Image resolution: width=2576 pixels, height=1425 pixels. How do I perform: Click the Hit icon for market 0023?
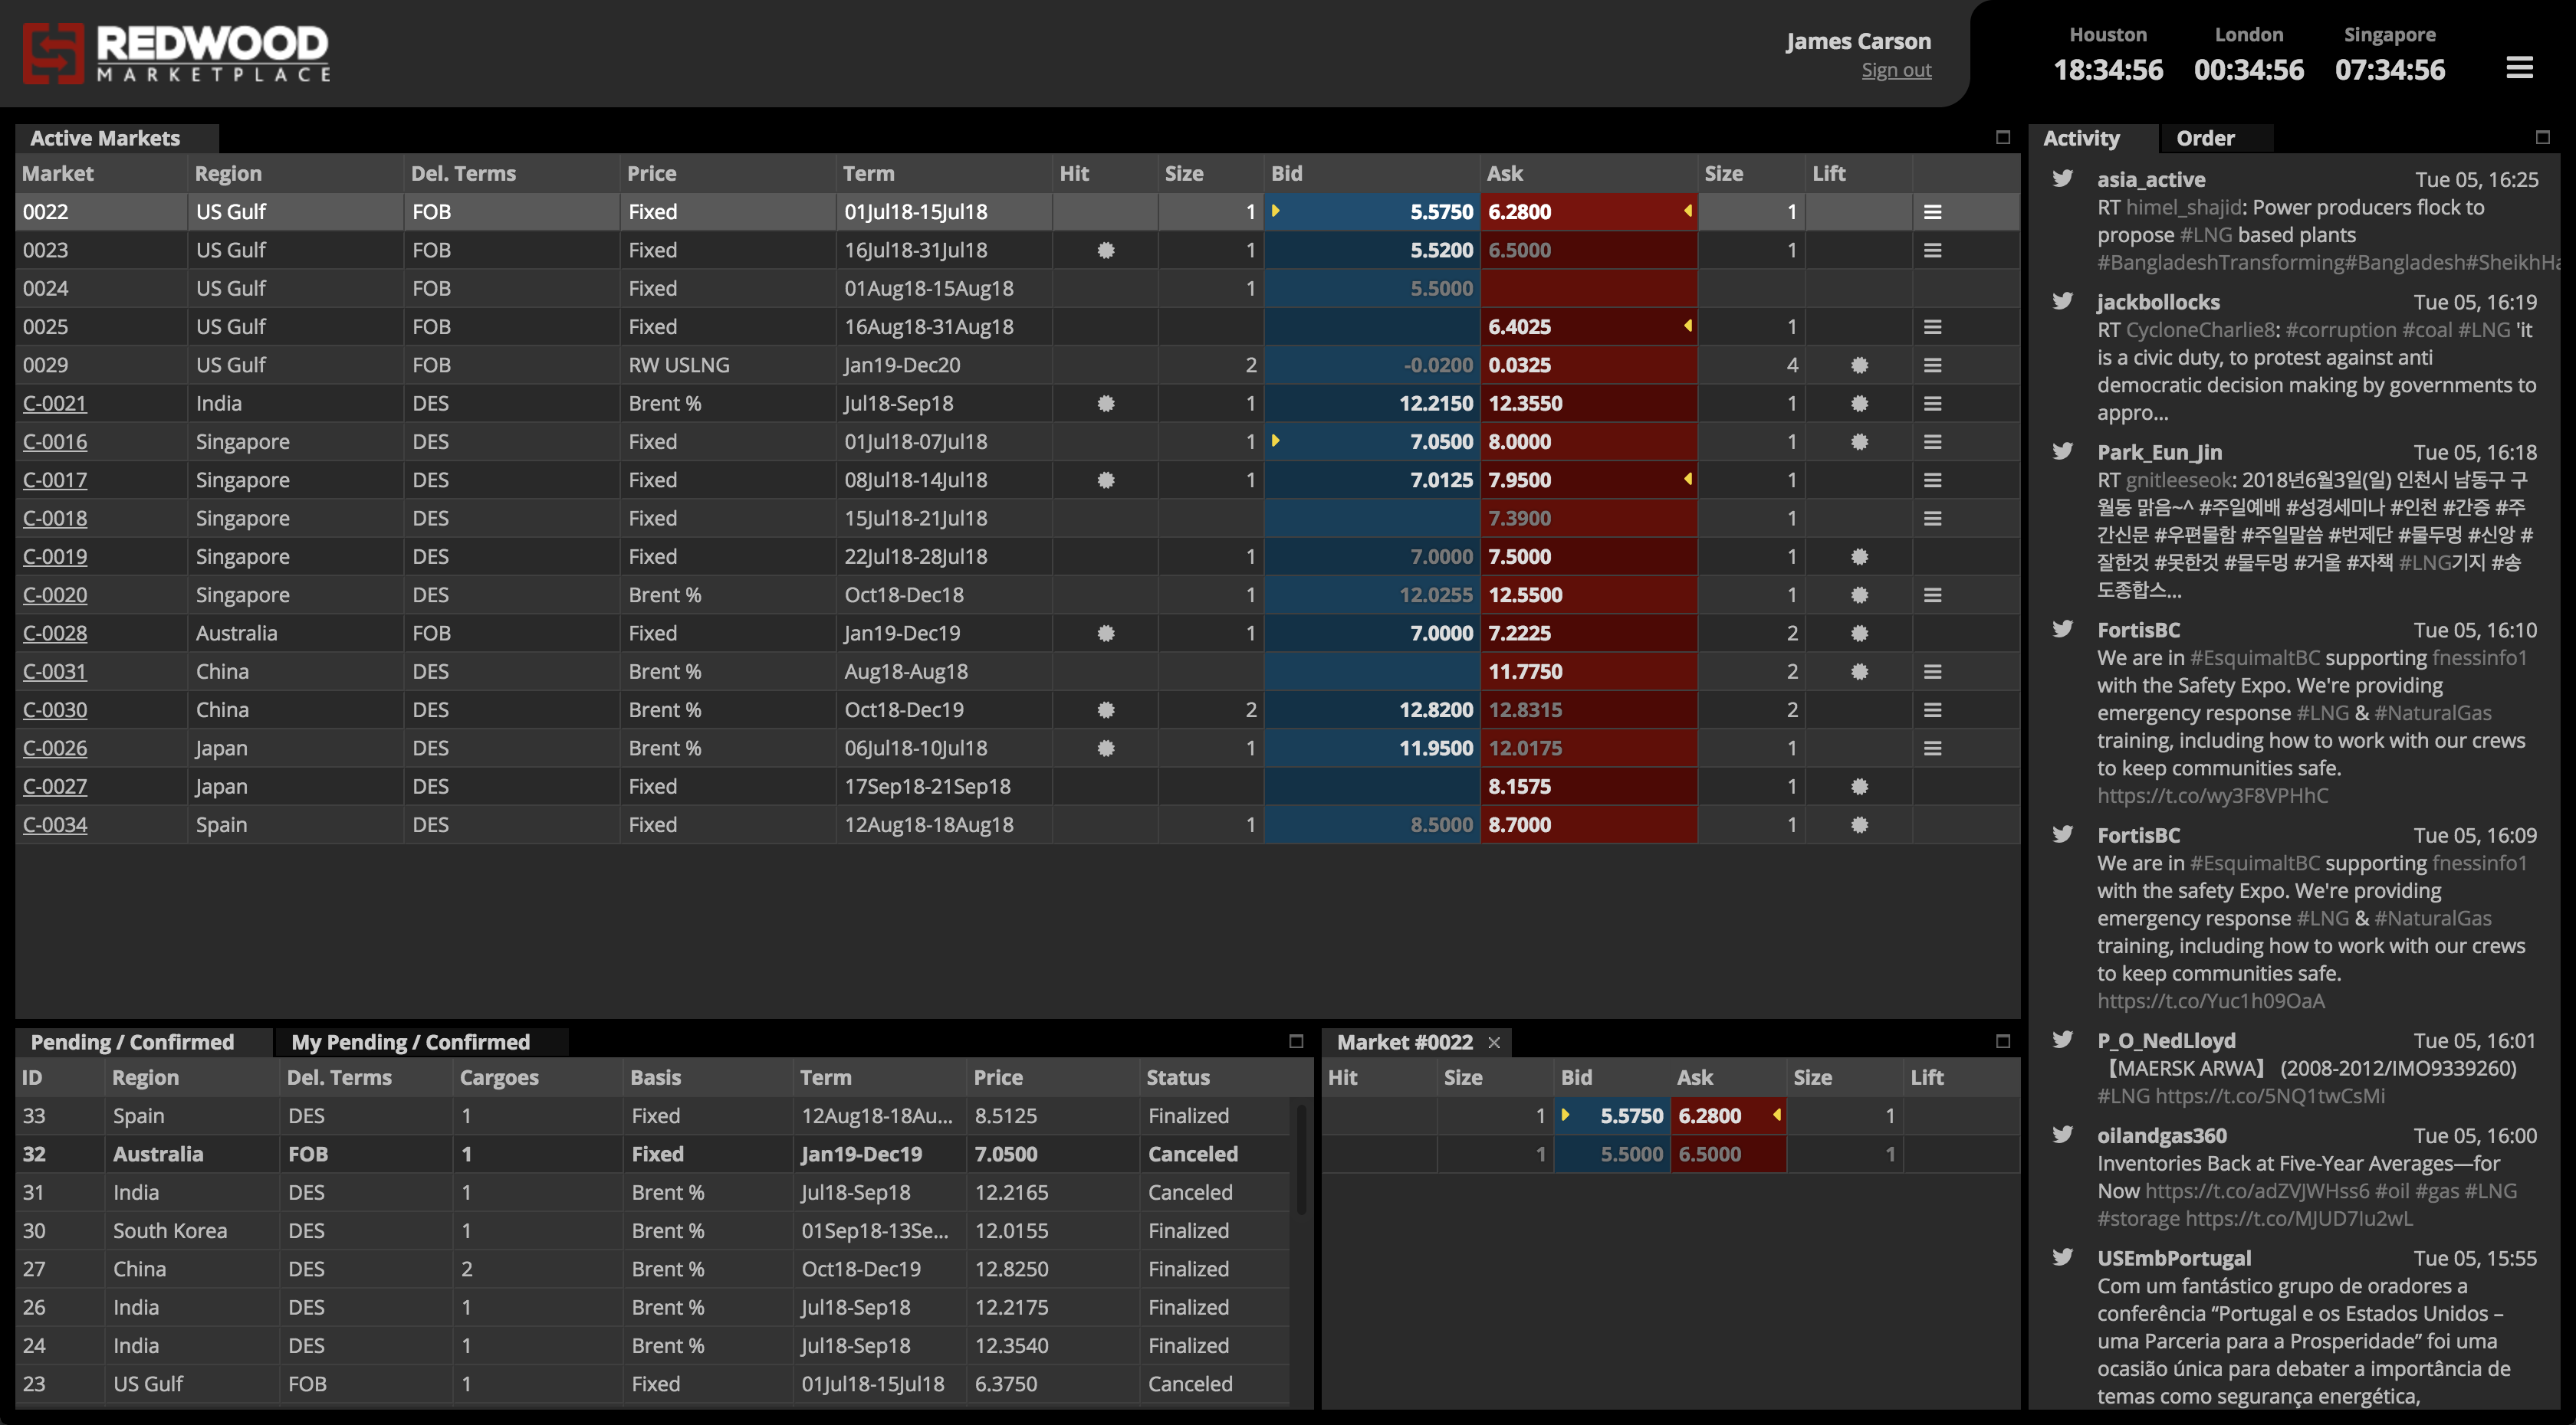1105,250
